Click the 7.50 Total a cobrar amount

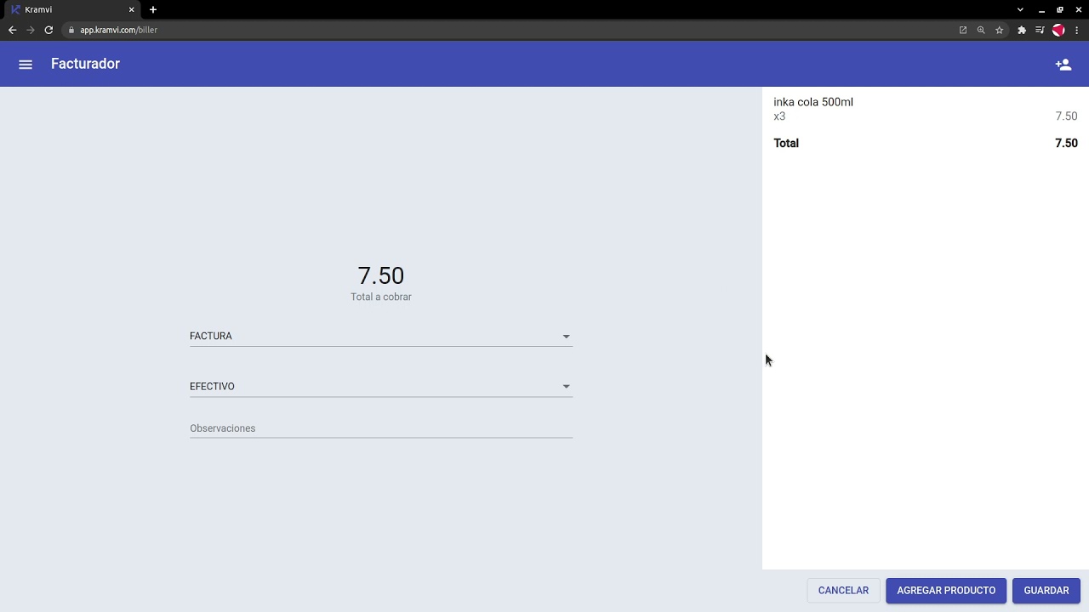click(380, 275)
